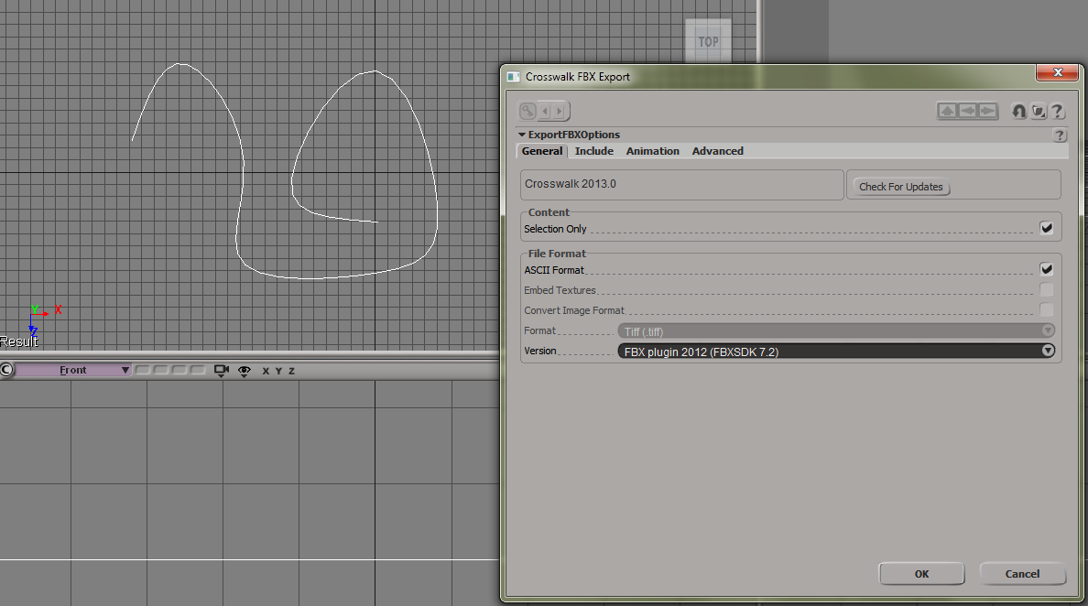Collapse the ExportFBXOptions section
1088x606 pixels.
[x=522, y=135]
